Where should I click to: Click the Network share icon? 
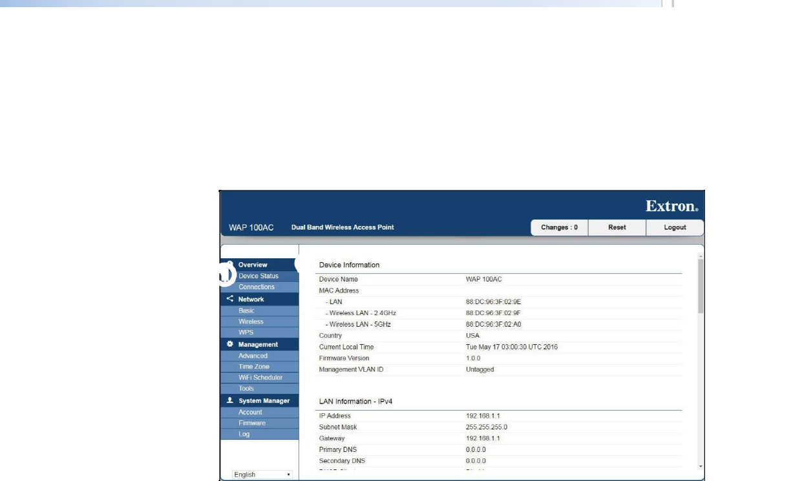tap(229, 300)
